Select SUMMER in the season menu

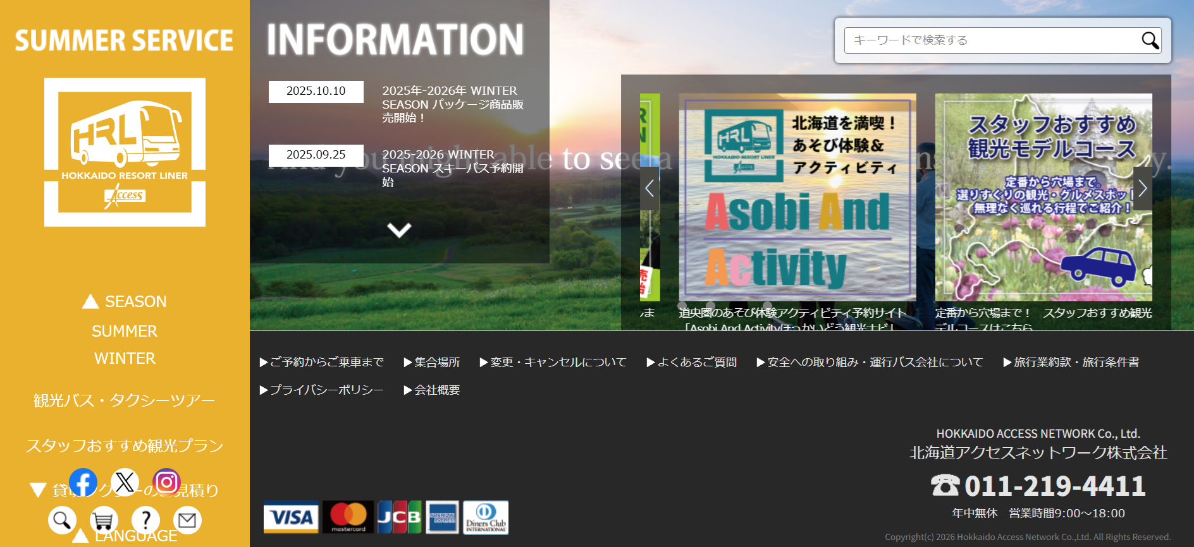point(125,332)
